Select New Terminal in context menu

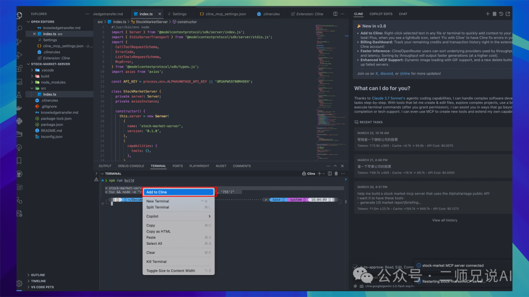[178, 201]
